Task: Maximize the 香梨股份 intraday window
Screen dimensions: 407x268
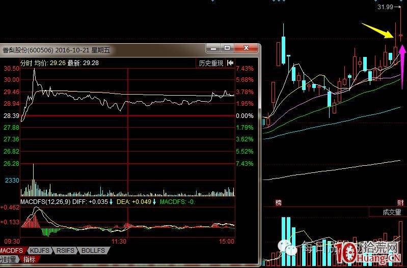Action: (x=227, y=48)
